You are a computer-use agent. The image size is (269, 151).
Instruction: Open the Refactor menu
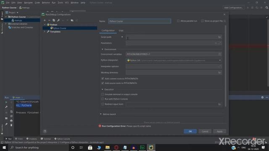click(x=46, y=3)
